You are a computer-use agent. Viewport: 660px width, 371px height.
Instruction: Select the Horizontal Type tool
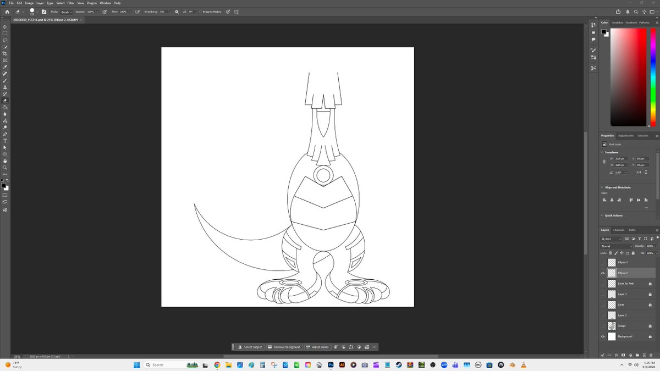click(5, 141)
